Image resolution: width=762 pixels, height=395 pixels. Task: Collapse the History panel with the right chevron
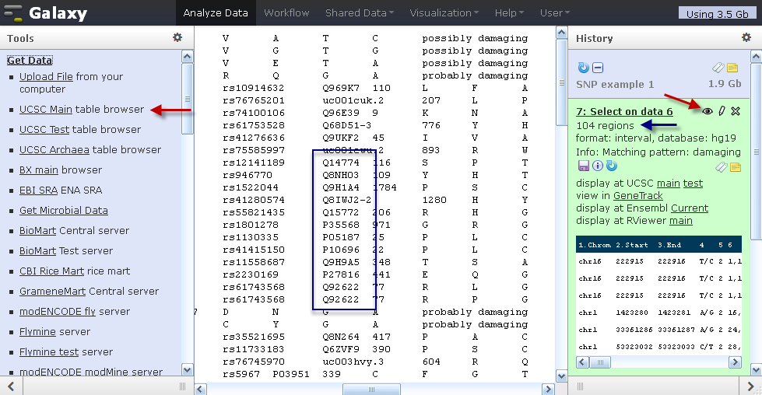751,386
